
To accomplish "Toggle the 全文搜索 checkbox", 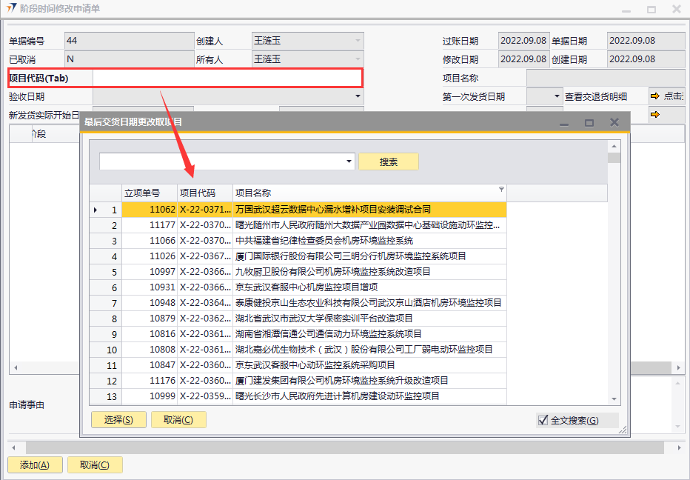I will (x=543, y=420).
